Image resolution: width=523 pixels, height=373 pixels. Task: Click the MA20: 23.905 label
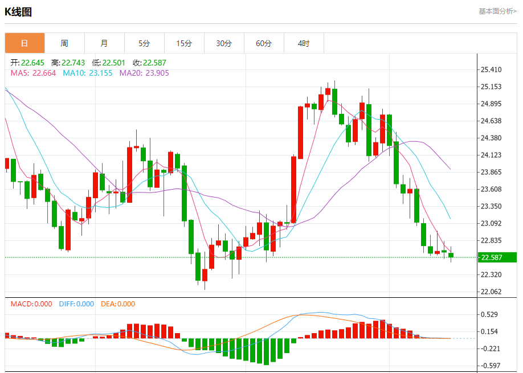pyautogui.click(x=145, y=73)
